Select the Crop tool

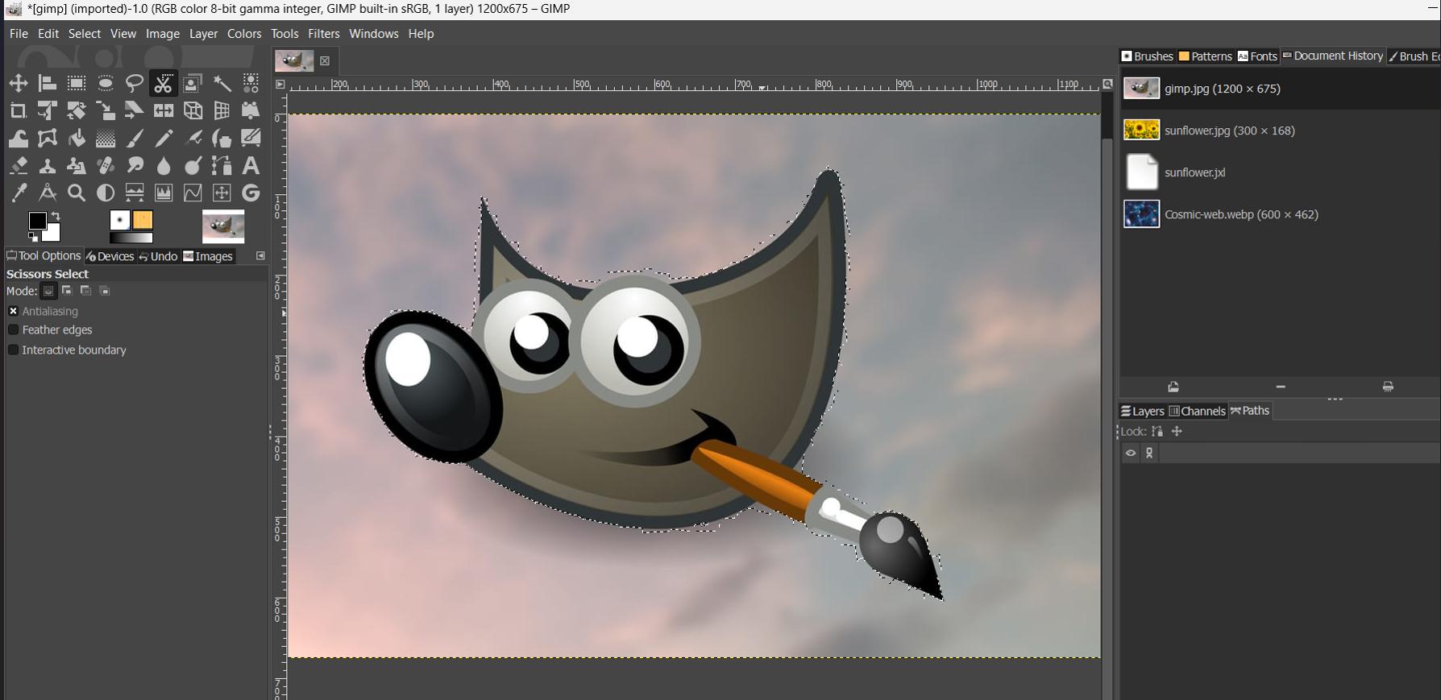[x=18, y=110]
